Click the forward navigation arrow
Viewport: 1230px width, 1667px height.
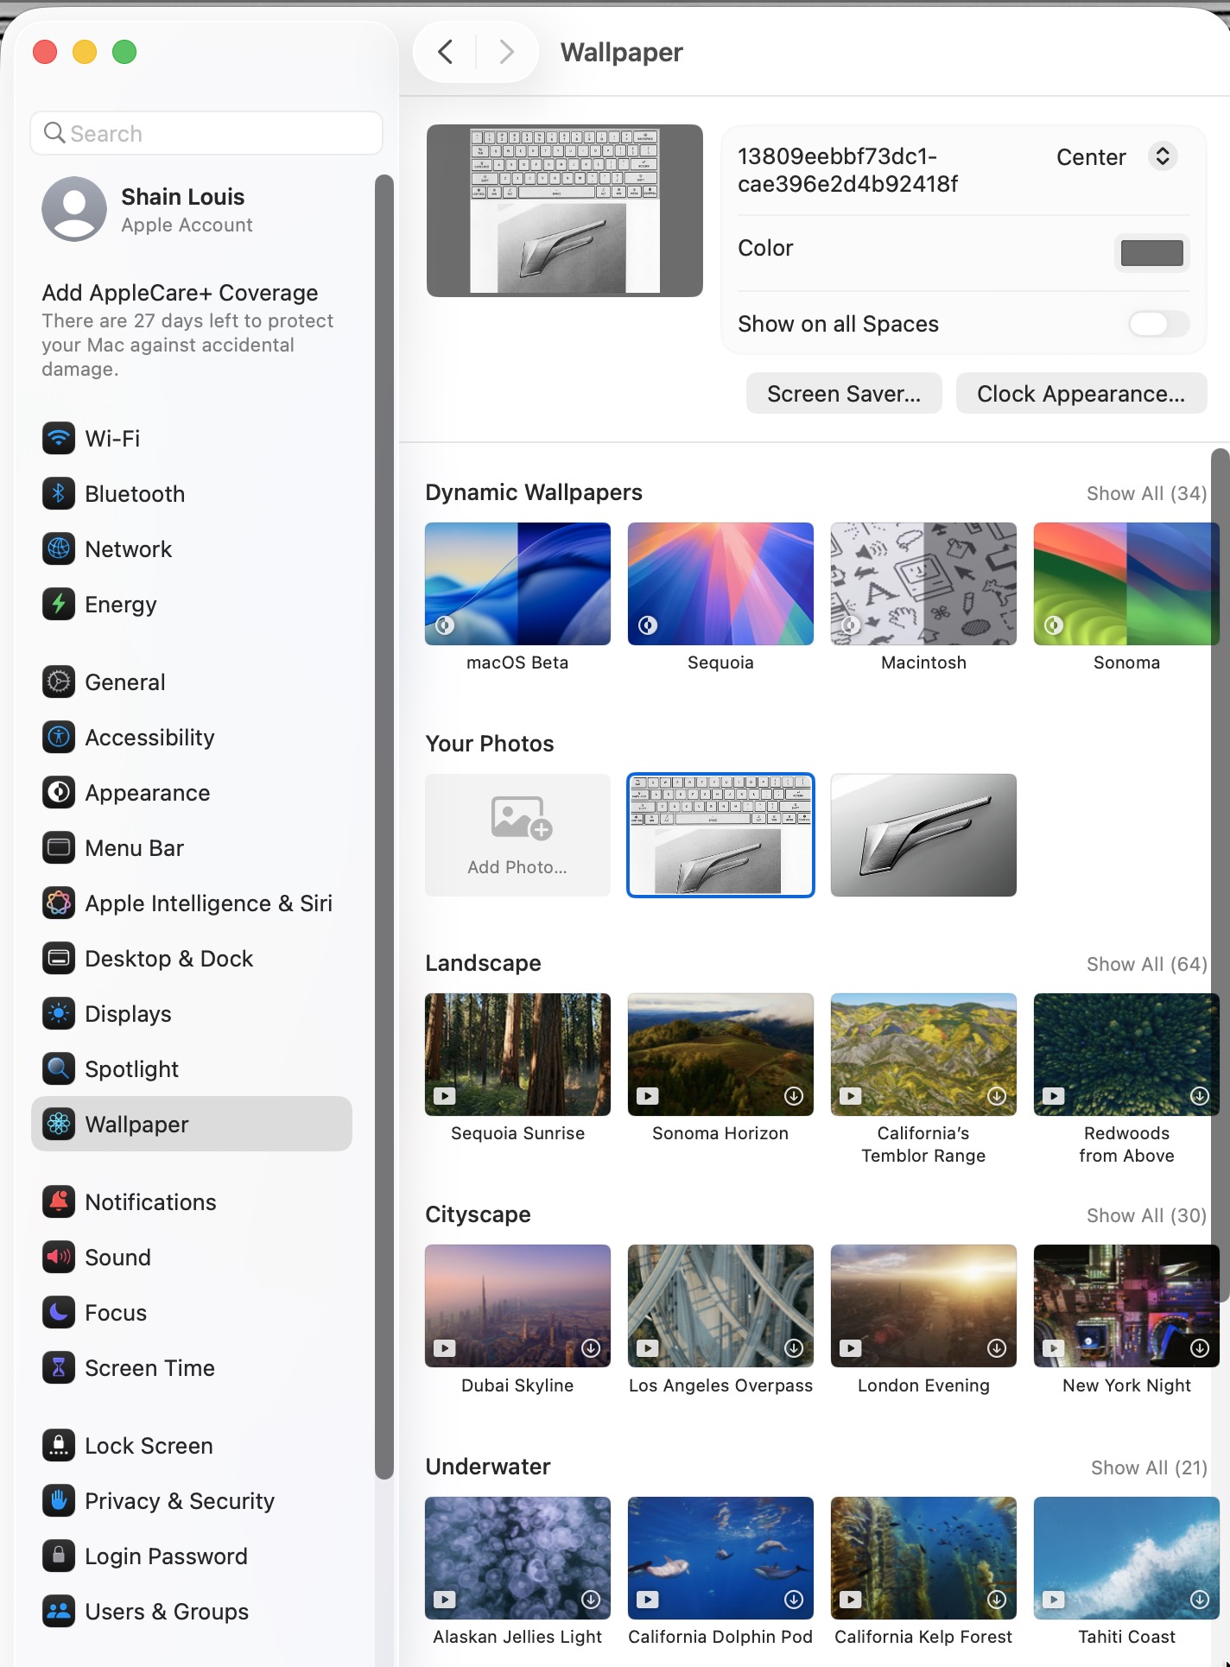pos(507,52)
